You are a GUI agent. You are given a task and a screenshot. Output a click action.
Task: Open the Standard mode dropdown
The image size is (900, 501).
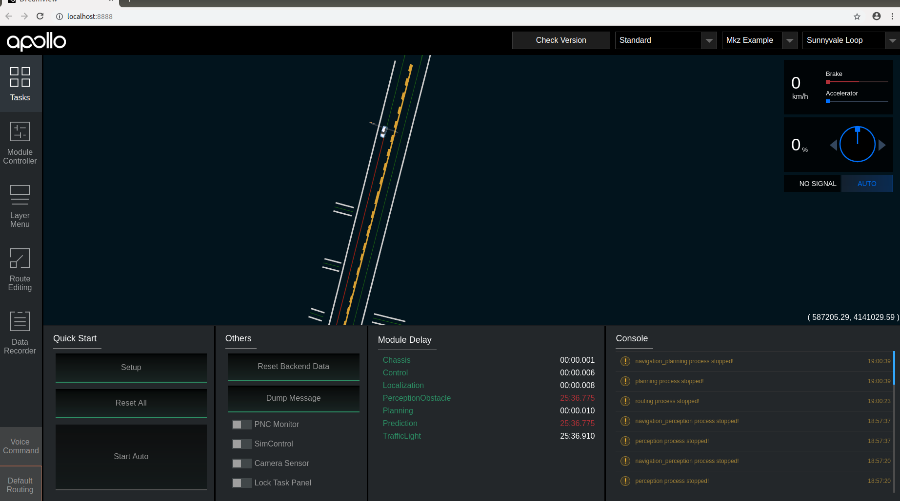[x=666, y=40]
